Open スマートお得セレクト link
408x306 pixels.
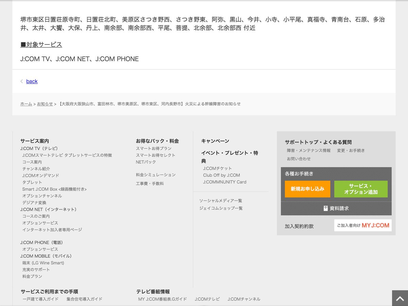(156, 155)
